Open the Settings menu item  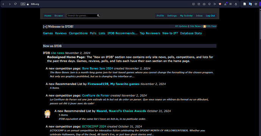coord(172,15)
